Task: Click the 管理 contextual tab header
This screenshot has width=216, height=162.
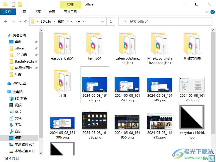Action: click(x=70, y=5)
